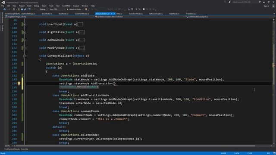Screen dimensions: 276x155
Task: Switch to the EditorSettings.cs tab
Action: click(20, 14)
